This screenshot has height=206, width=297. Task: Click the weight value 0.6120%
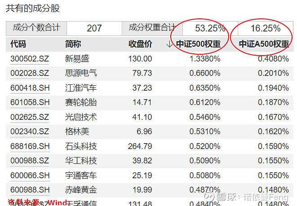[x=205, y=102]
